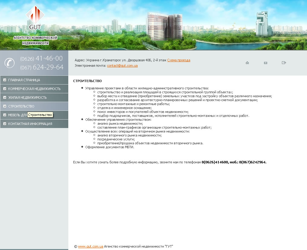Click the contact@gut.com.ua email link
The height and width of the screenshot is (250, 307).
click(x=122, y=66)
